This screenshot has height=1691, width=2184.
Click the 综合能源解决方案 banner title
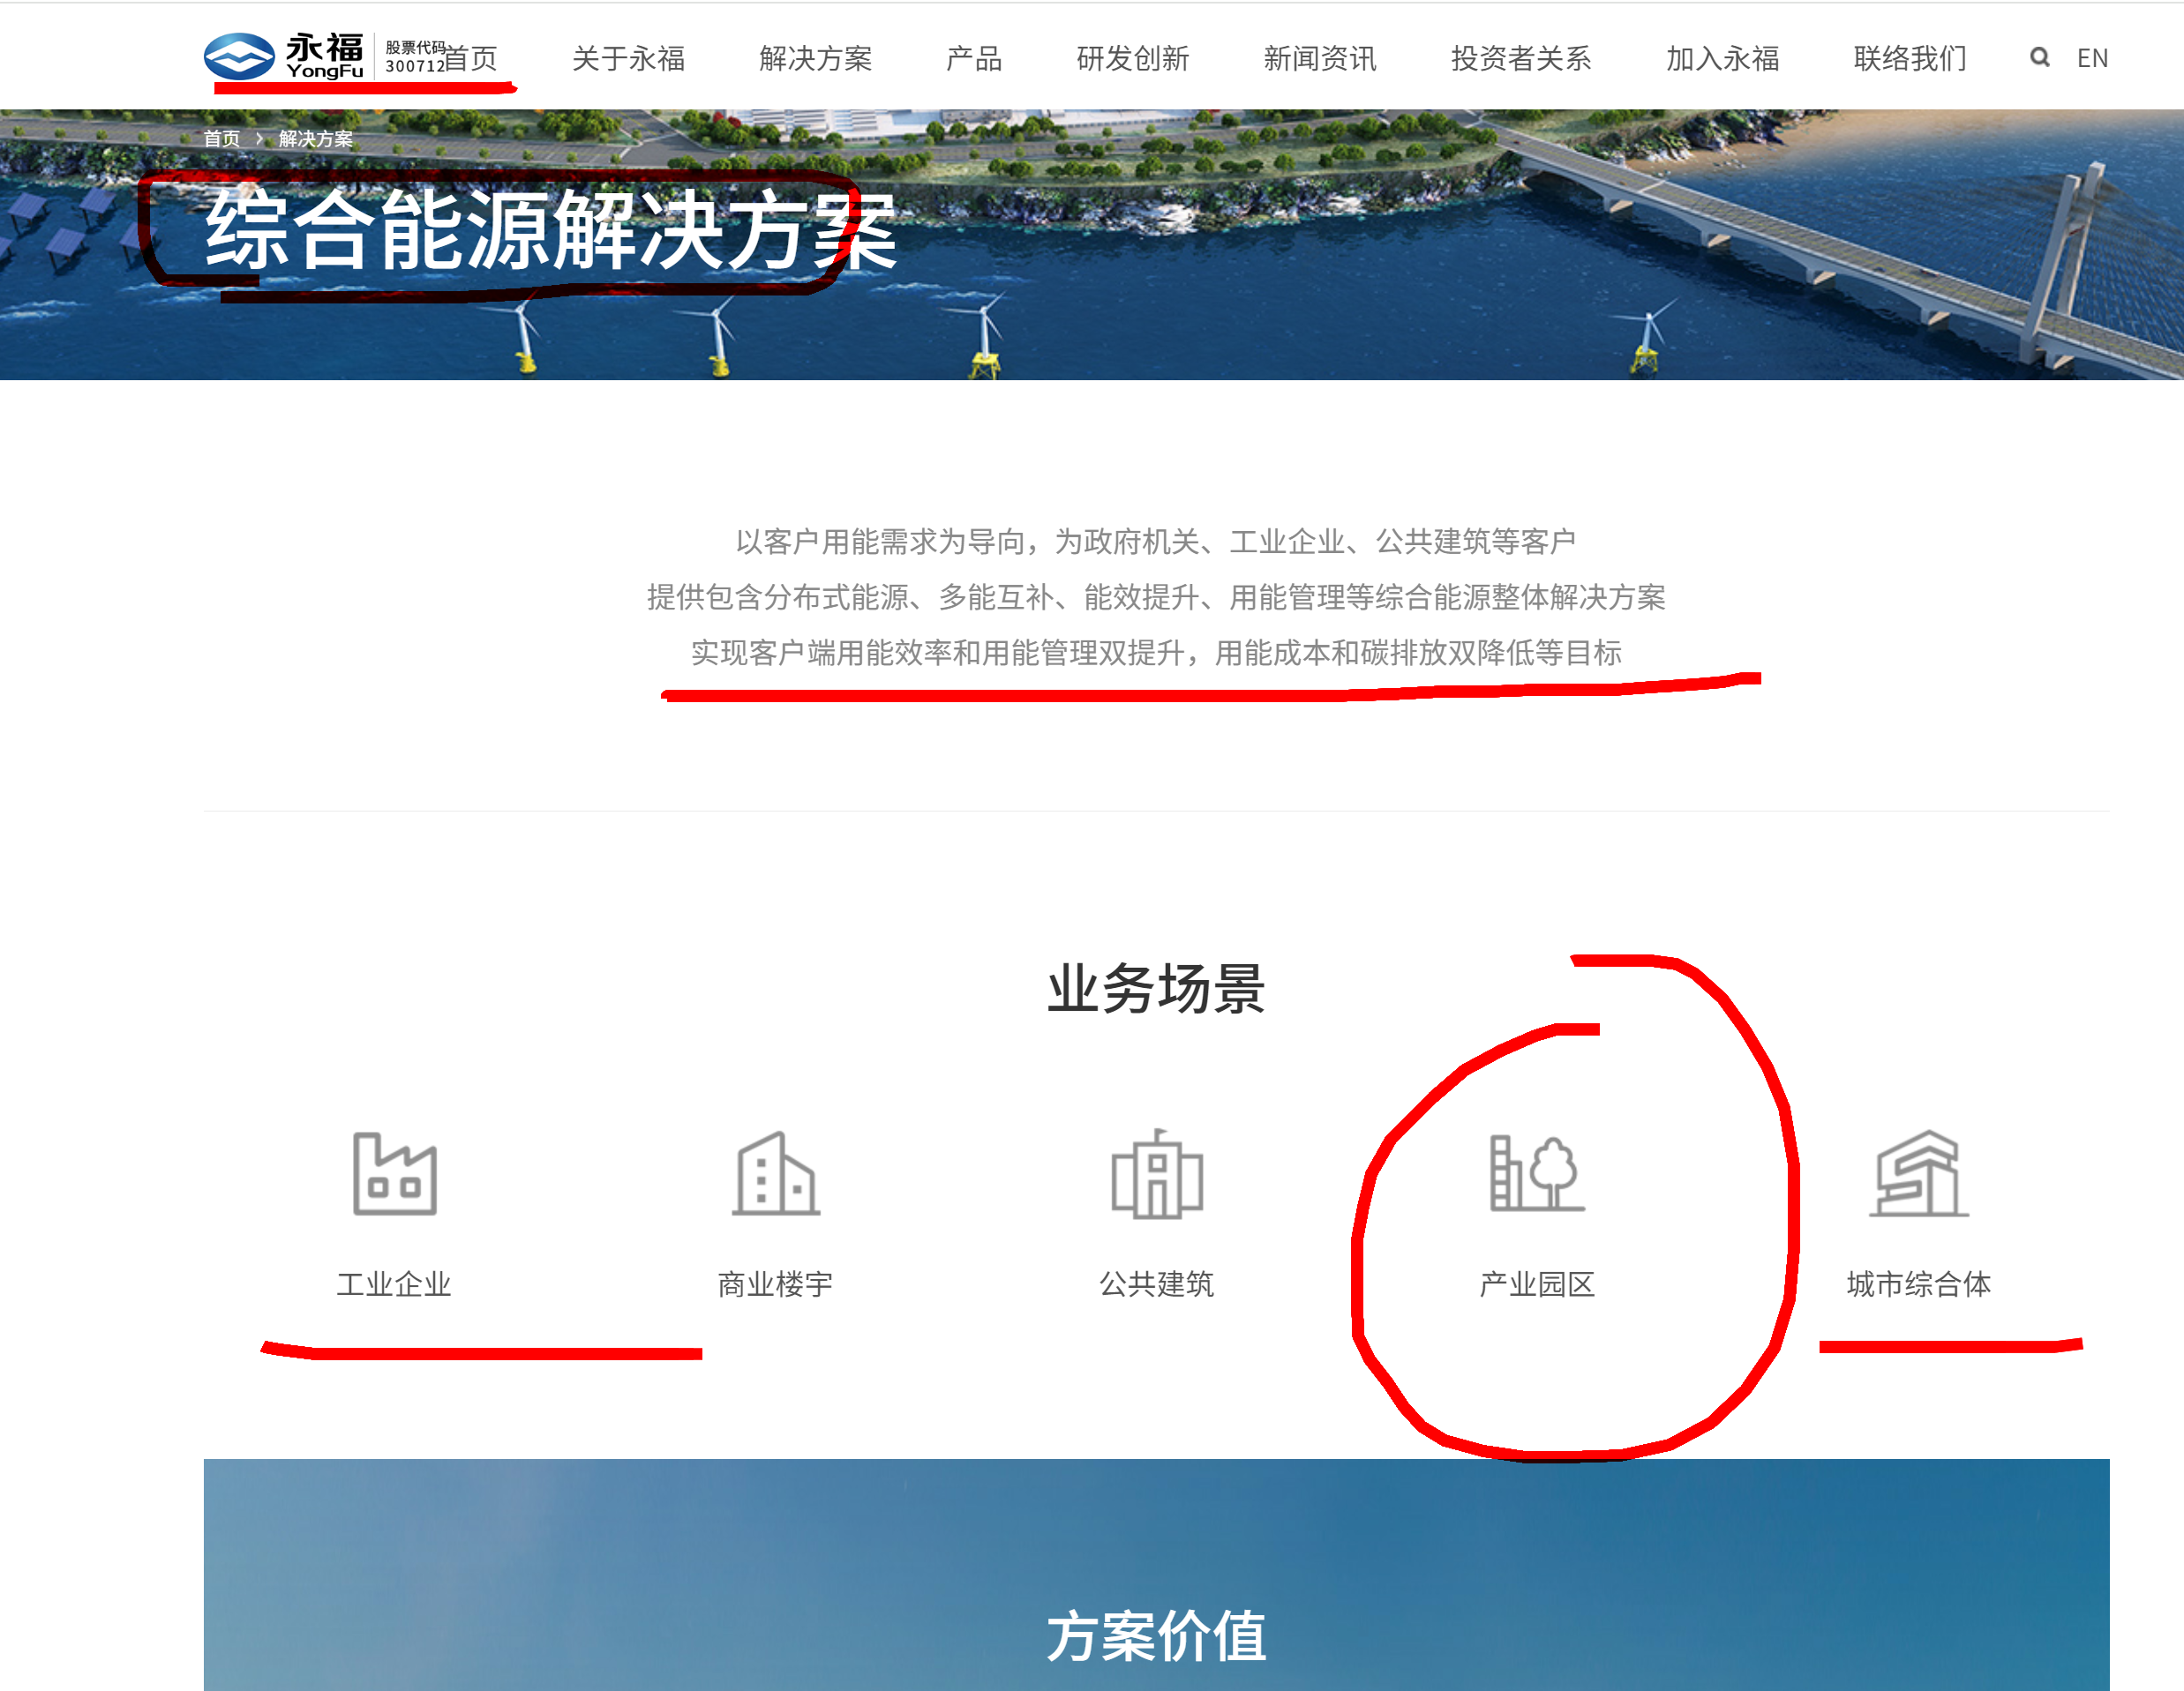click(551, 230)
